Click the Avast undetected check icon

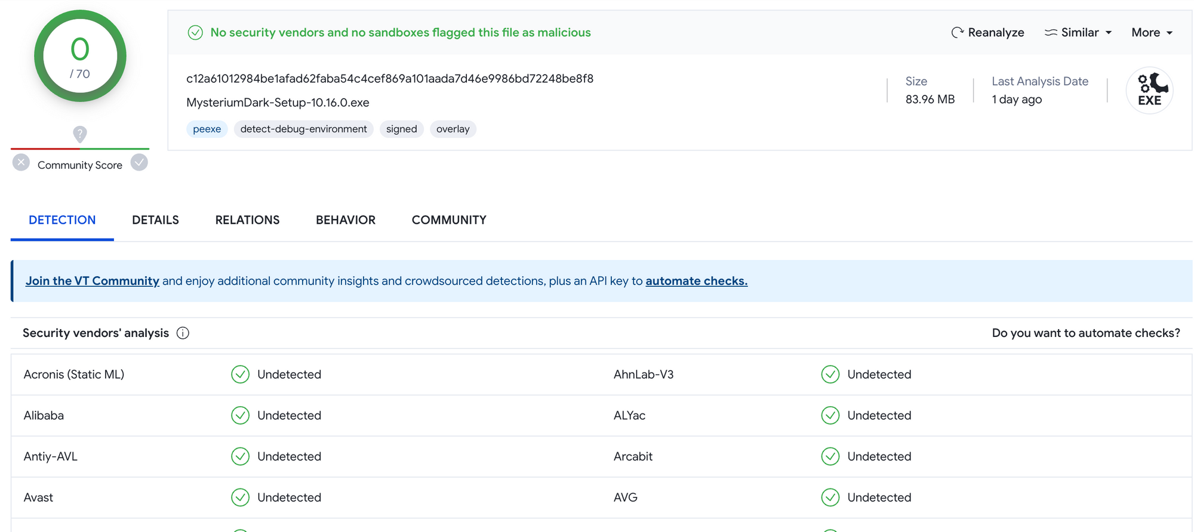240,497
